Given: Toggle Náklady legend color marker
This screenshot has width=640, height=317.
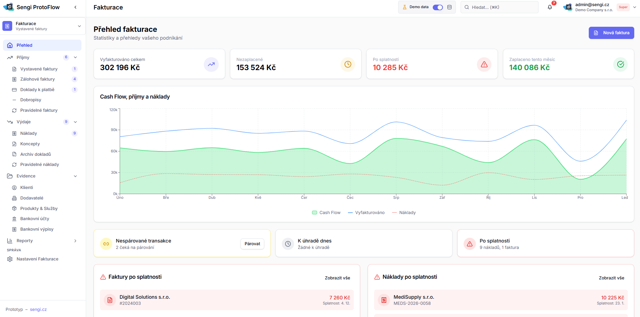Looking at the screenshot, I should pos(394,213).
